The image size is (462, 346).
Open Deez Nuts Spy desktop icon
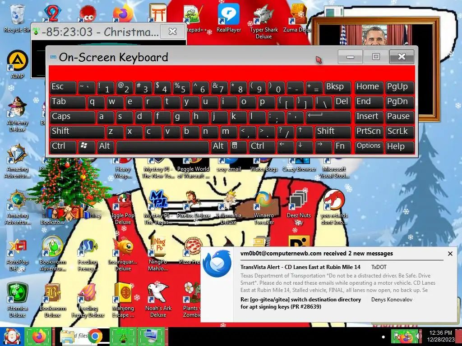(x=299, y=208)
